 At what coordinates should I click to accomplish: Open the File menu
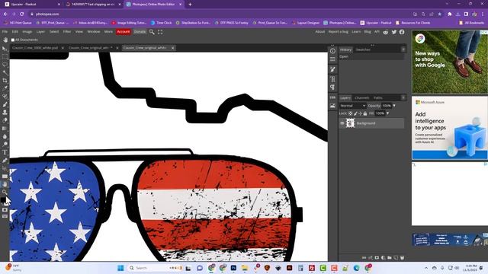5,32
